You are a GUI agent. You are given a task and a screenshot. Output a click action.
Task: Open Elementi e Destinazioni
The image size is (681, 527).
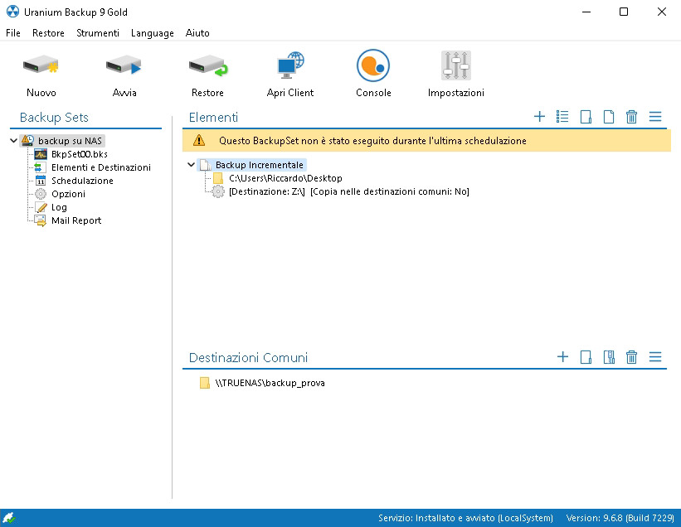click(100, 167)
